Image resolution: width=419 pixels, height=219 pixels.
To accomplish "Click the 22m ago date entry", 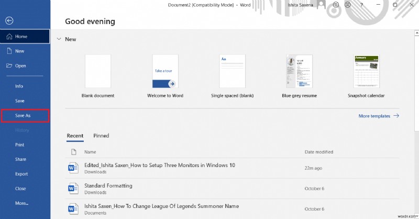I will [x=313, y=168].
